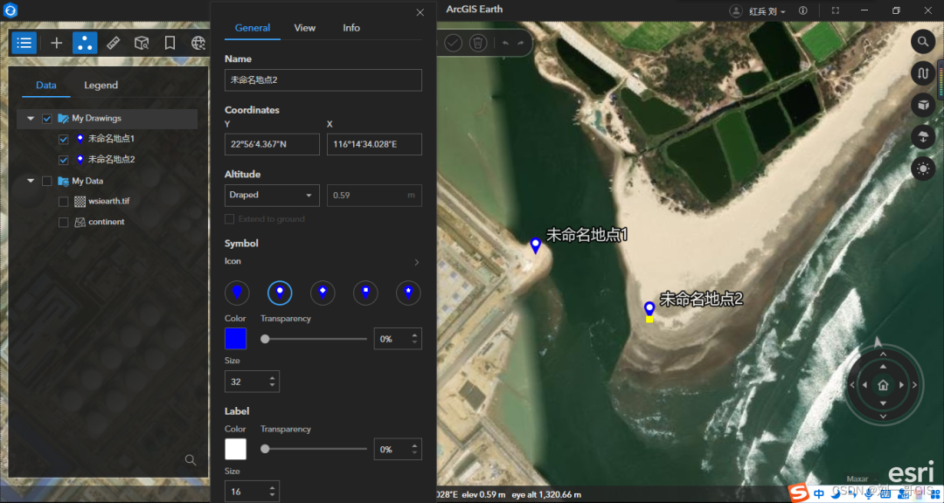Increase the label transparency 0% stepper

point(414,446)
